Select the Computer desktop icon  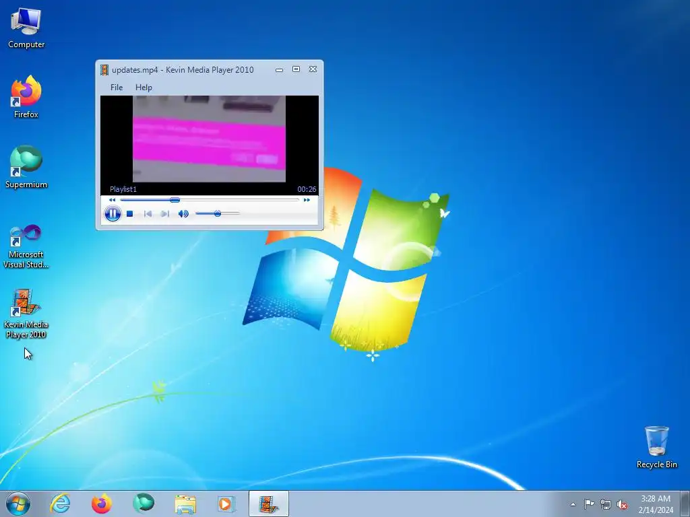coord(26,28)
